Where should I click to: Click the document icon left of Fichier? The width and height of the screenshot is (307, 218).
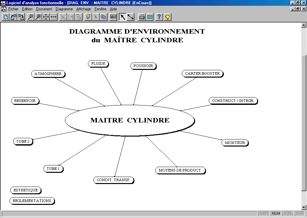click(4, 9)
